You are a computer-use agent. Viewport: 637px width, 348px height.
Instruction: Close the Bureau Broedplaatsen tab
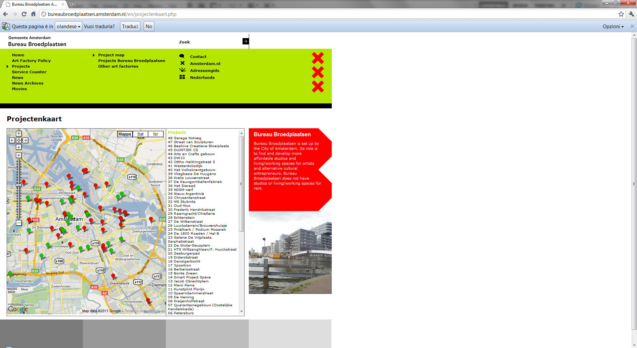click(x=63, y=4)
